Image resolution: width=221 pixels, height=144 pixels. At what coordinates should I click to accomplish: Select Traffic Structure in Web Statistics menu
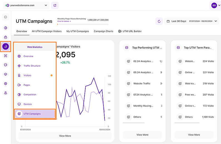point(32,66)
